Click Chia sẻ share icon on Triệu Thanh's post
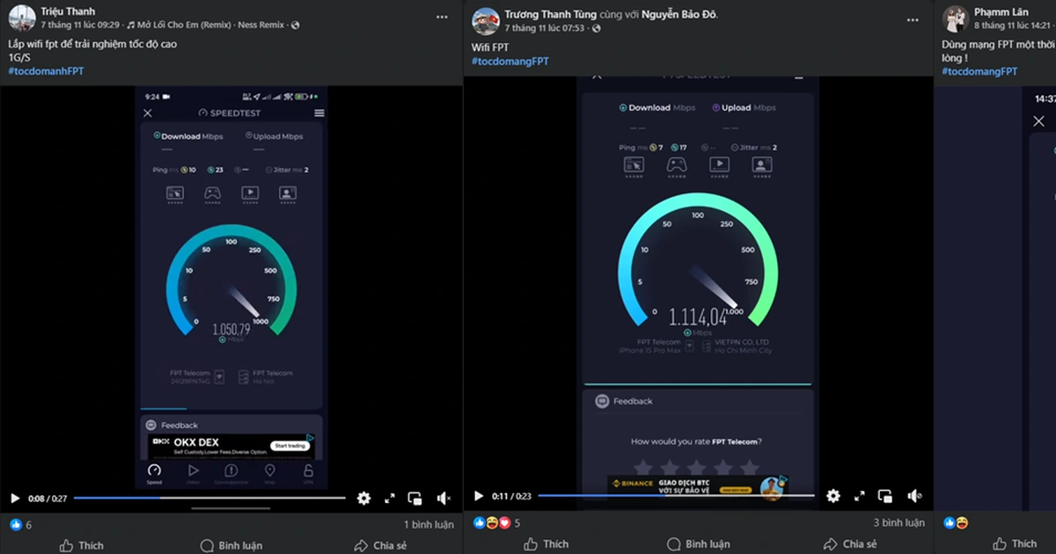 361,545
